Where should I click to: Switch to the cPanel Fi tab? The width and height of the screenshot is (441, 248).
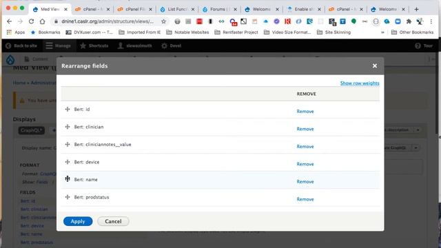click(135, 9)
